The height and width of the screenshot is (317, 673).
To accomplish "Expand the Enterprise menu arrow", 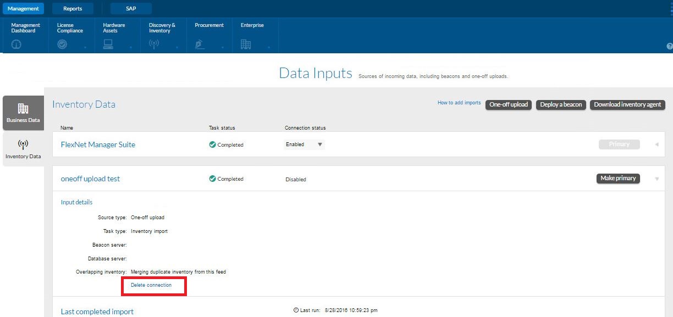I will point(269,48).
